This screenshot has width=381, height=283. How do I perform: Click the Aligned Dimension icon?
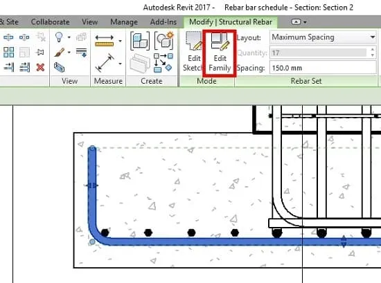click(105, 62)
